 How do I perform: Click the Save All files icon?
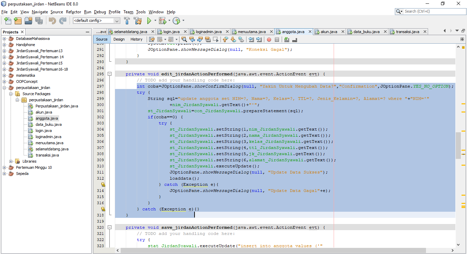coord(39,21)
